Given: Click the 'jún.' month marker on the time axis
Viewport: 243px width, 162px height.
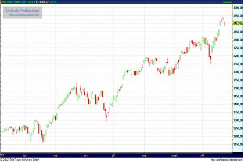Looking at the screenshot, I should (85, 155).
